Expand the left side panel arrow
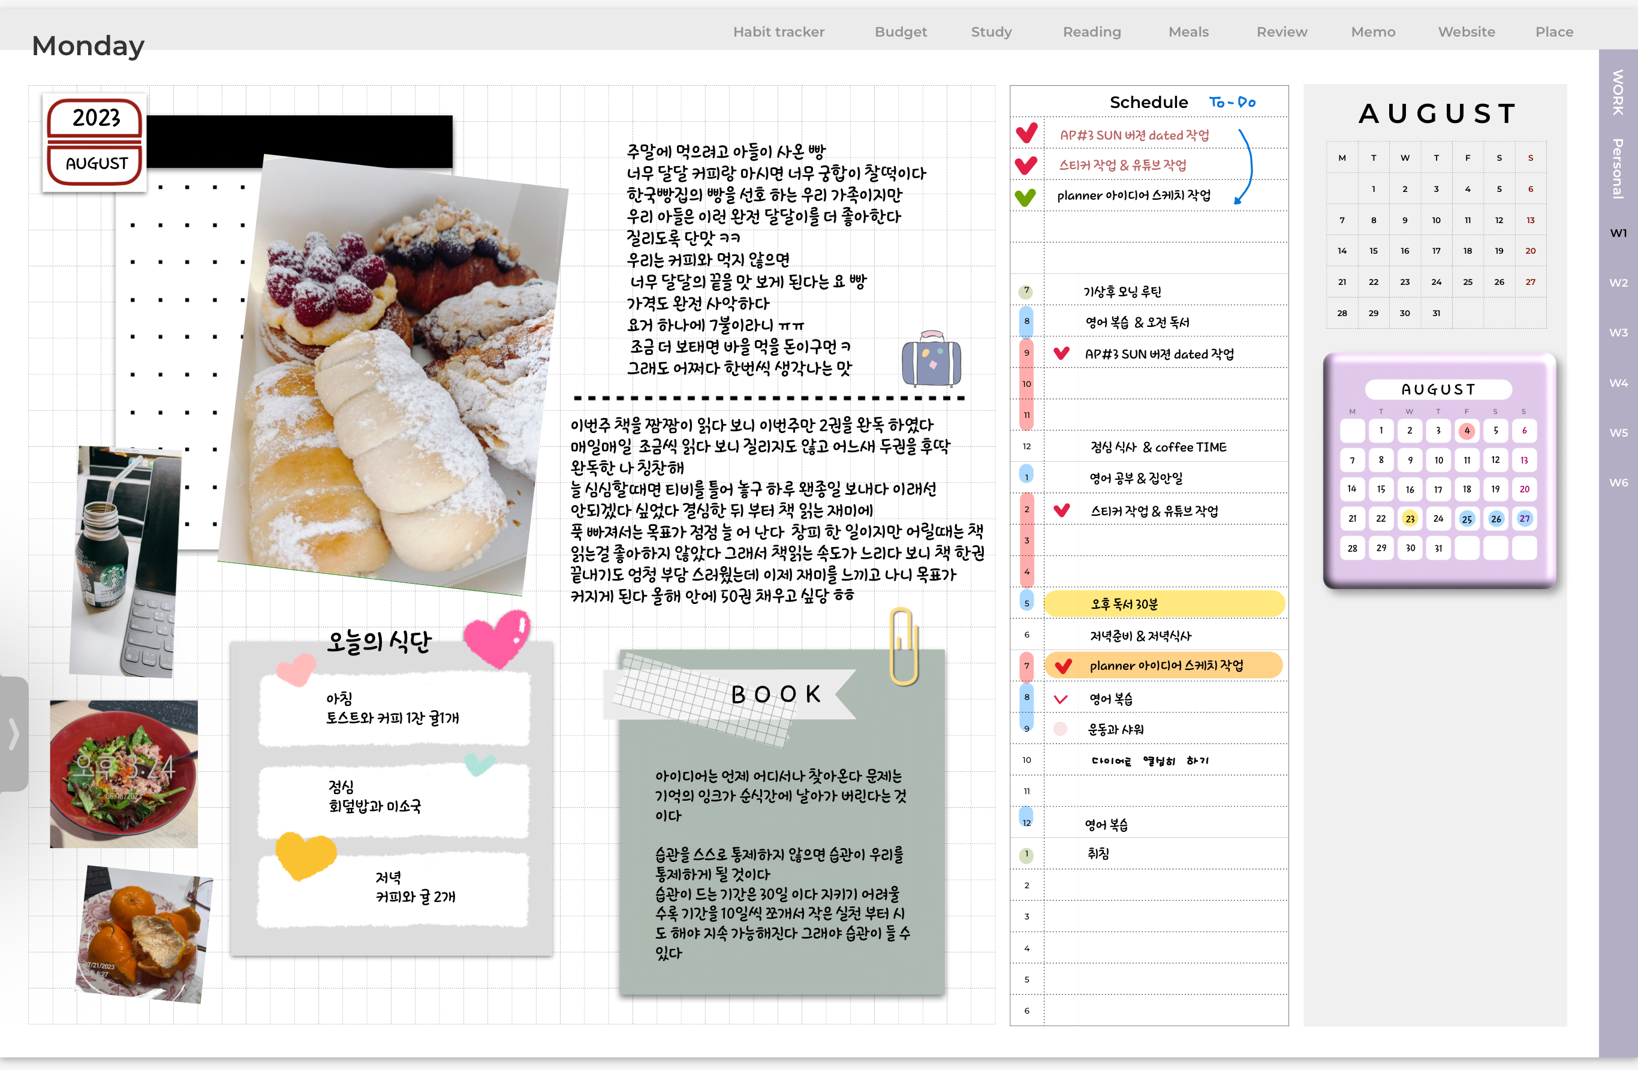The image size is (1638, 1070). click(x=14, y=734)
